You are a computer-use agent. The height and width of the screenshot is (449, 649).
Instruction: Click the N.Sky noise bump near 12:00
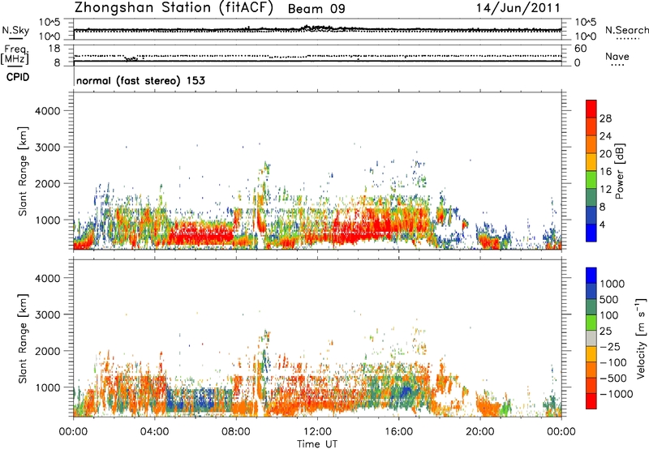coord(316,28)
